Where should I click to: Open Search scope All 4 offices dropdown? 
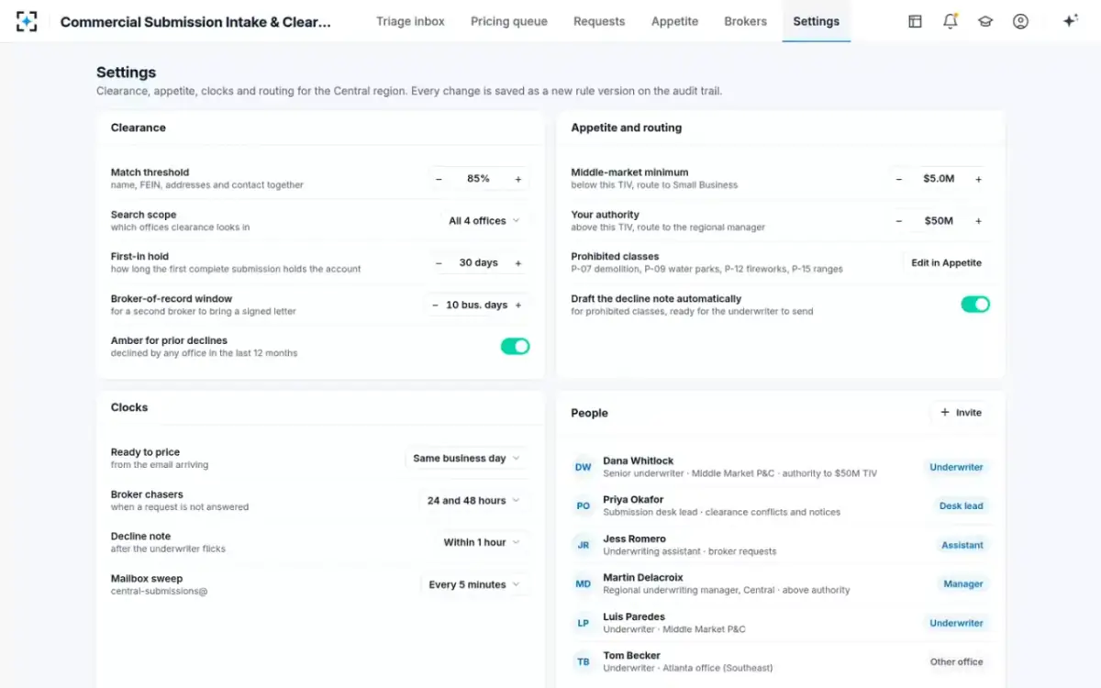[x=484, y=221]
